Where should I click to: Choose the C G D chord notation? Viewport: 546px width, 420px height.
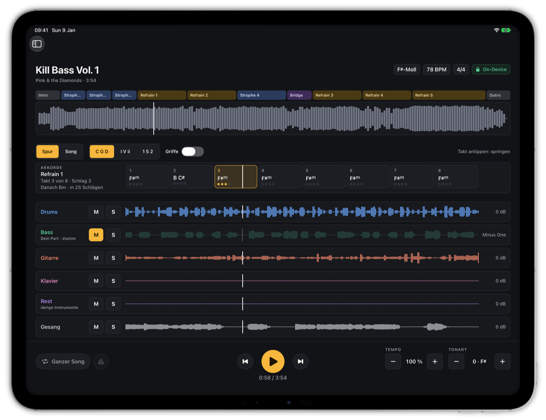point(102,151)
